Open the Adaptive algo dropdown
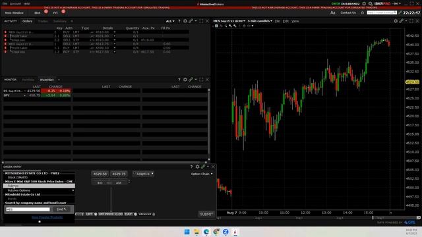Viewport: 422px width, 237px height. coord(143,174)
